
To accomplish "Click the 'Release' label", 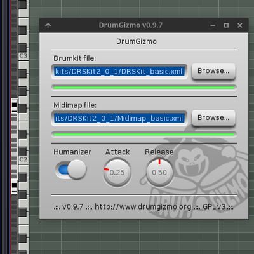I will click(x=159, y=152).
